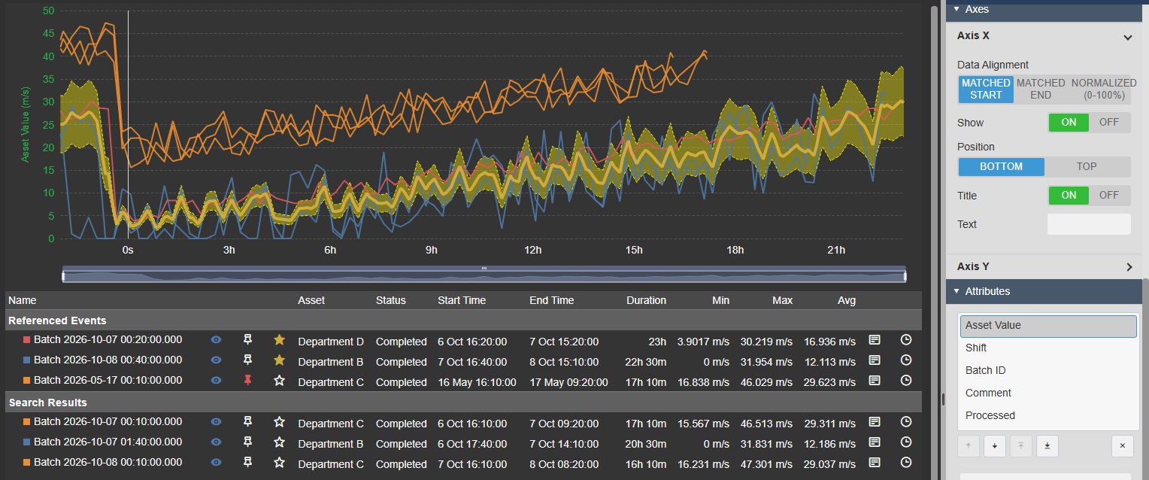Remove selected attribute with x button

pos(1122,446)
